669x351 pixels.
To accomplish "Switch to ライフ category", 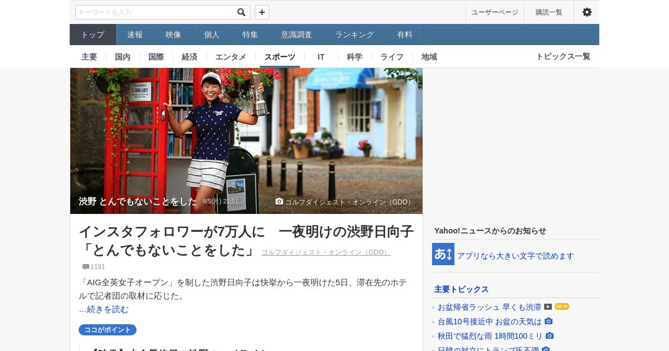I will pyautogui.click(x=392, y=56).
